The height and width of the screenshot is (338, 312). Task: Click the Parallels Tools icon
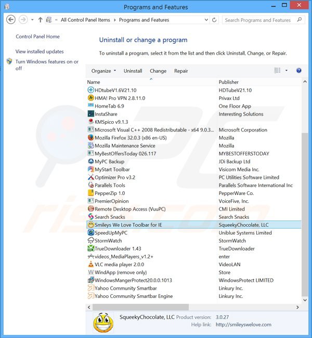click(91, 185)
